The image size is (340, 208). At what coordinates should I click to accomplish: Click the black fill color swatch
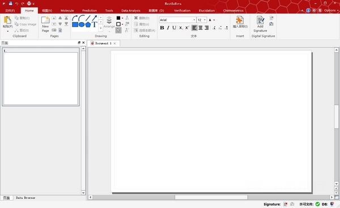118,18
